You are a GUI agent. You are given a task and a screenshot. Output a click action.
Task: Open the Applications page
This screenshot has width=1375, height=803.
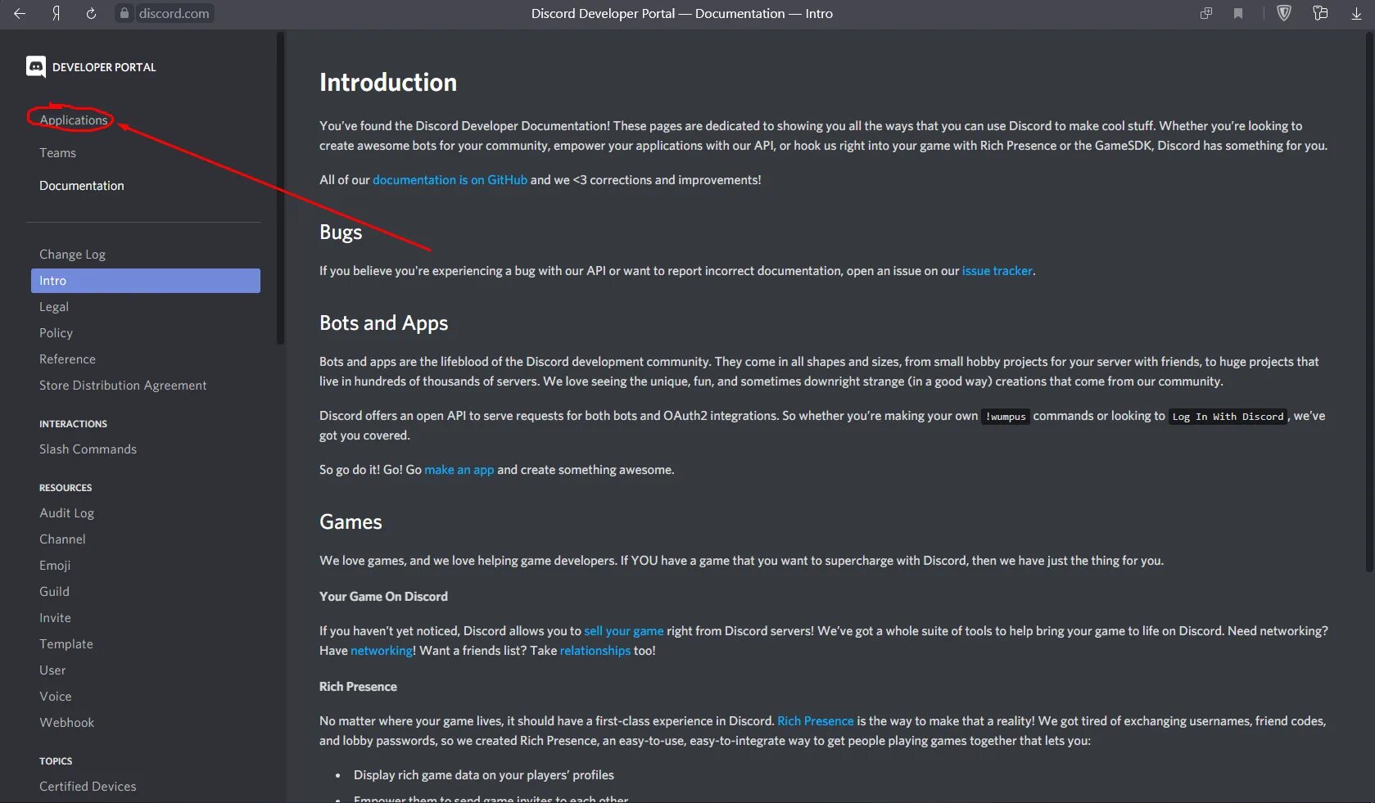pyautogui.click(x=74, y=120)
